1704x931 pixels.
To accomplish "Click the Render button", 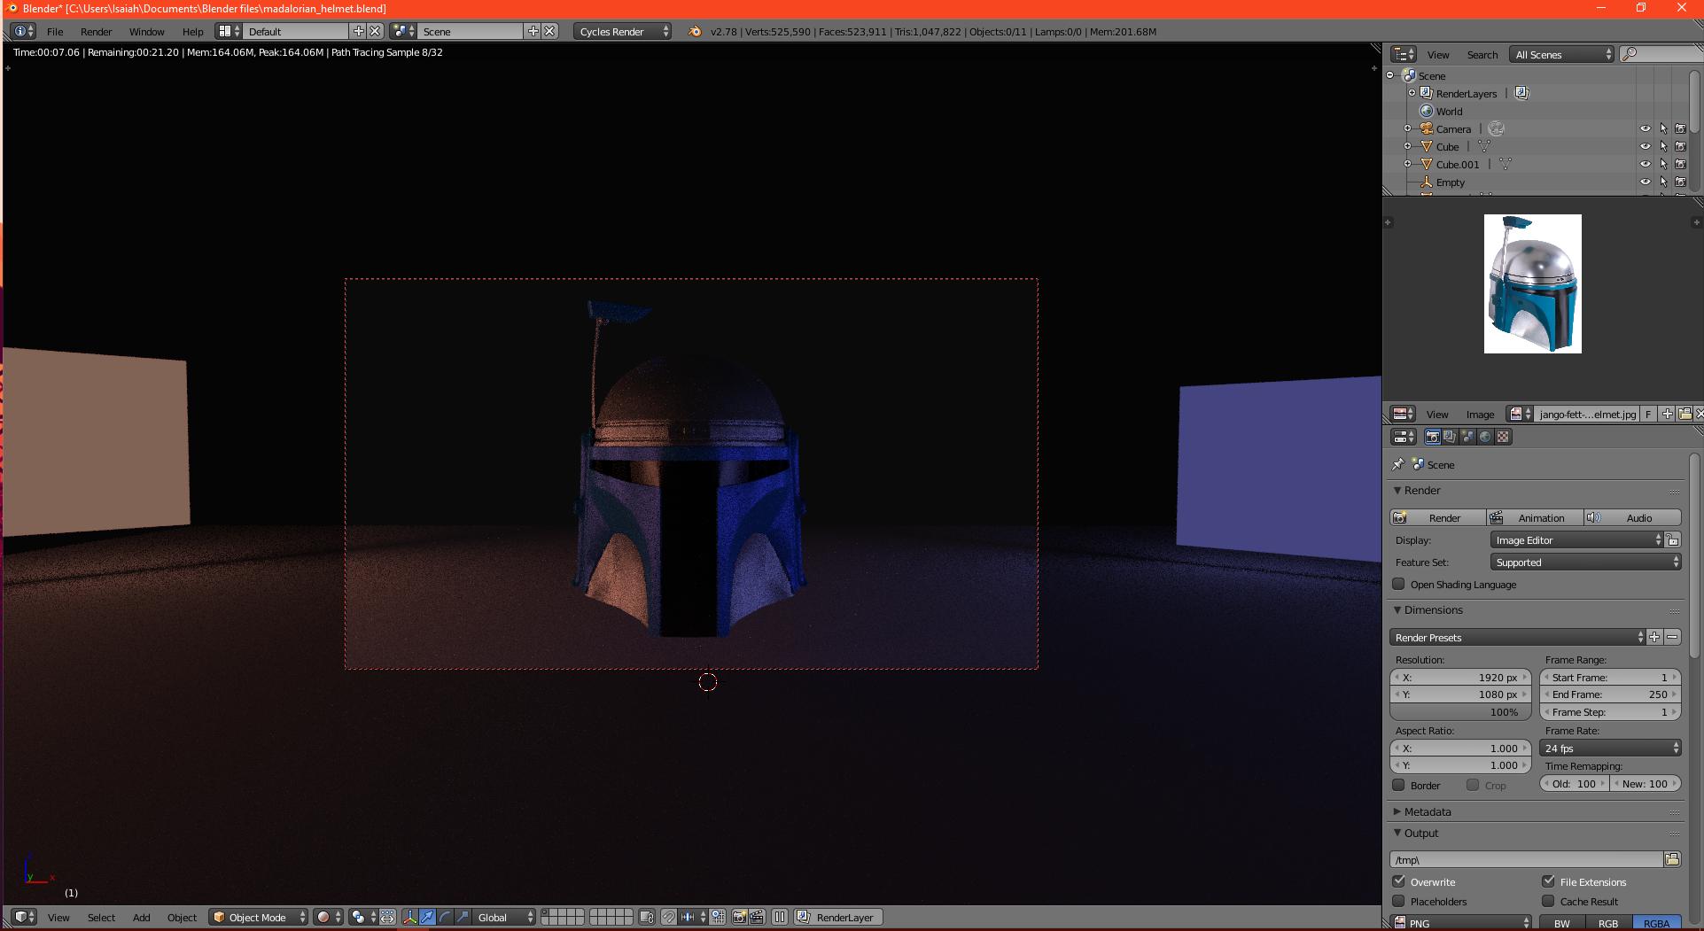I will point(1438,517).
